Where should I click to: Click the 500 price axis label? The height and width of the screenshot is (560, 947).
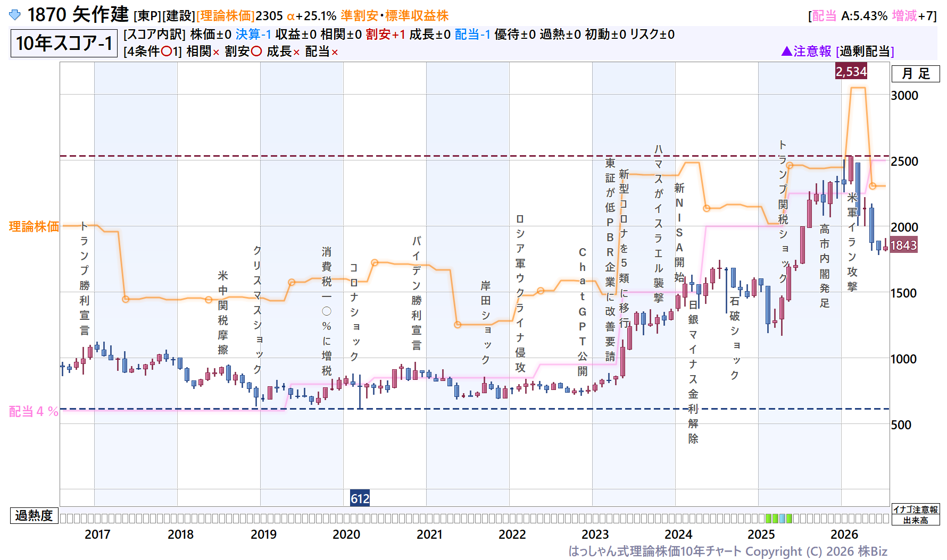pos(901,425)
